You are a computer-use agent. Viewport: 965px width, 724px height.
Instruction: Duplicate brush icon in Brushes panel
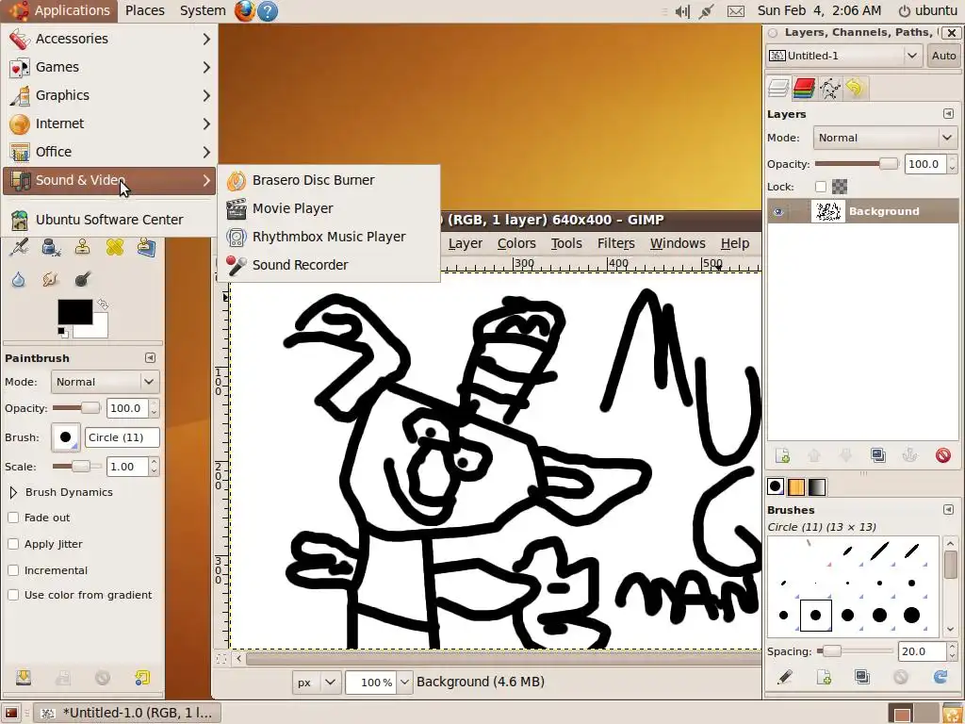[x=862, y=677]
